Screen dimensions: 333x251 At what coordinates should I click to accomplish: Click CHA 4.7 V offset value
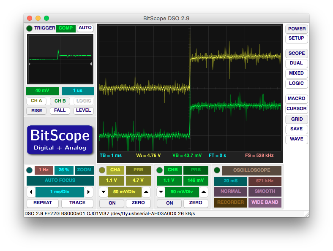(138, 181)
